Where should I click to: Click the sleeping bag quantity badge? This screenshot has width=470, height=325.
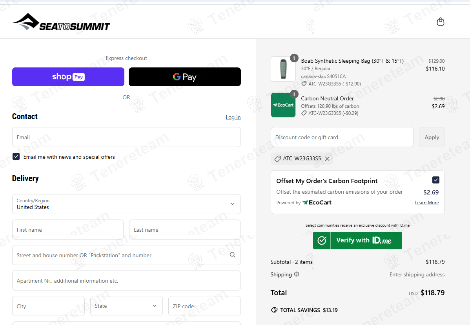(x=294, y=58)
